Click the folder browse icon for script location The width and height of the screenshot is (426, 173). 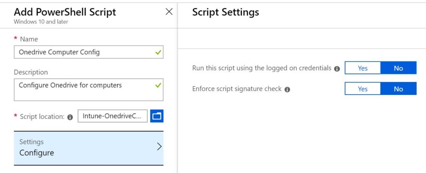pyautogui.click(x=157, y=116)
